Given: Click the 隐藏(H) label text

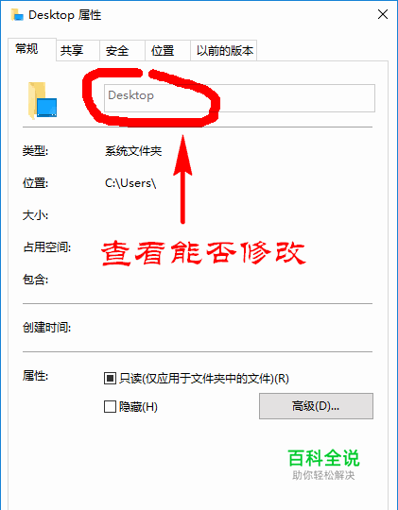Looking at the screenshot, I should point(138,407).
